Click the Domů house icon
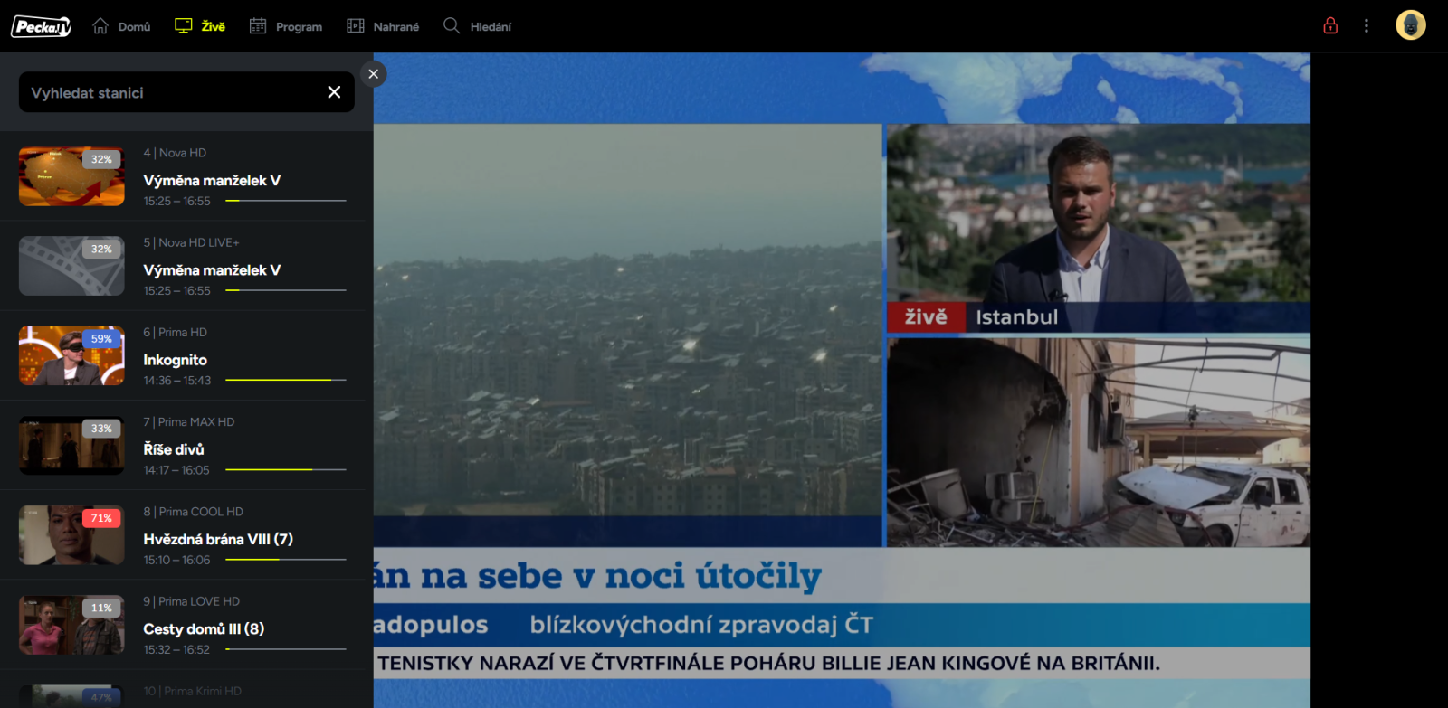Screen dimensions: 1448x708 coord(100,26)
